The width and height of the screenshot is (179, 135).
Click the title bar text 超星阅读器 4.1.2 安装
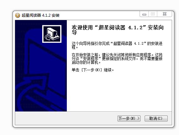41,15
